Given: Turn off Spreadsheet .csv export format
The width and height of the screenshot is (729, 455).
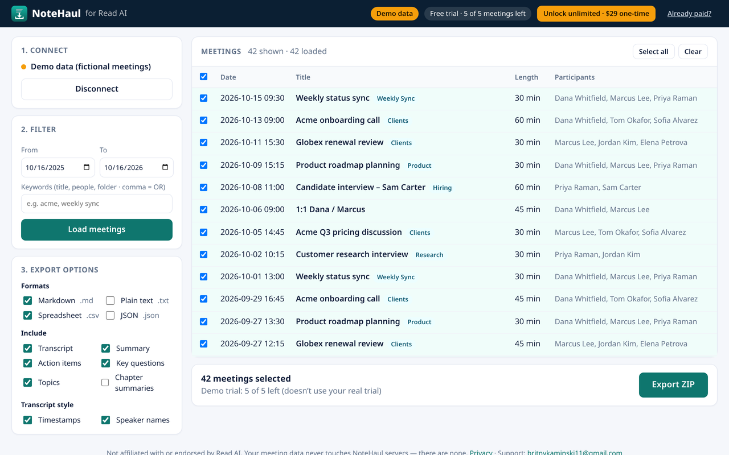Looking at the screenshot, I should click(x=27, y=315).
